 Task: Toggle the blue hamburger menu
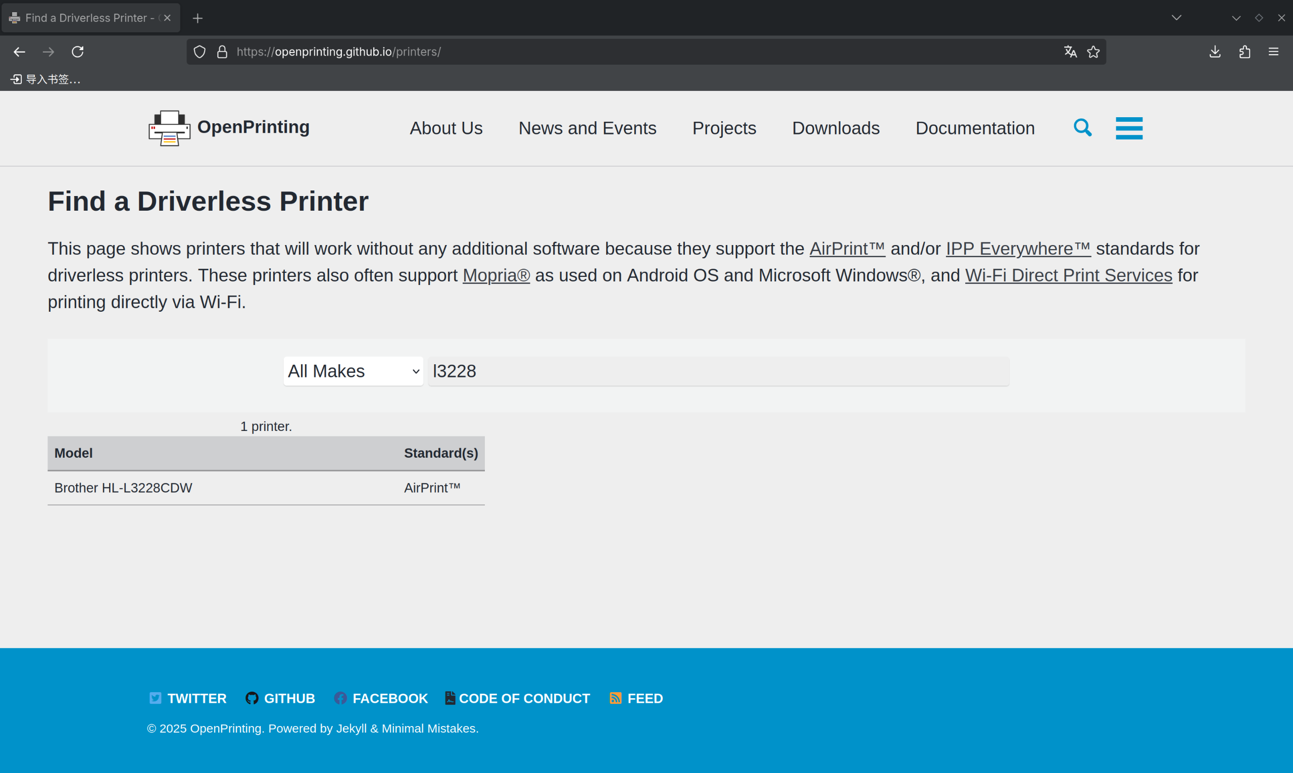[x=1129, y=128]
